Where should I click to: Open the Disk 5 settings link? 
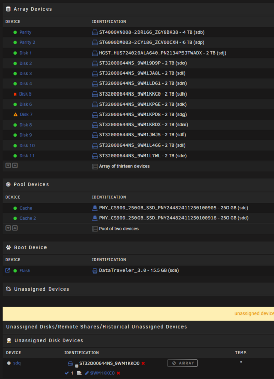(x=25, y=94)
